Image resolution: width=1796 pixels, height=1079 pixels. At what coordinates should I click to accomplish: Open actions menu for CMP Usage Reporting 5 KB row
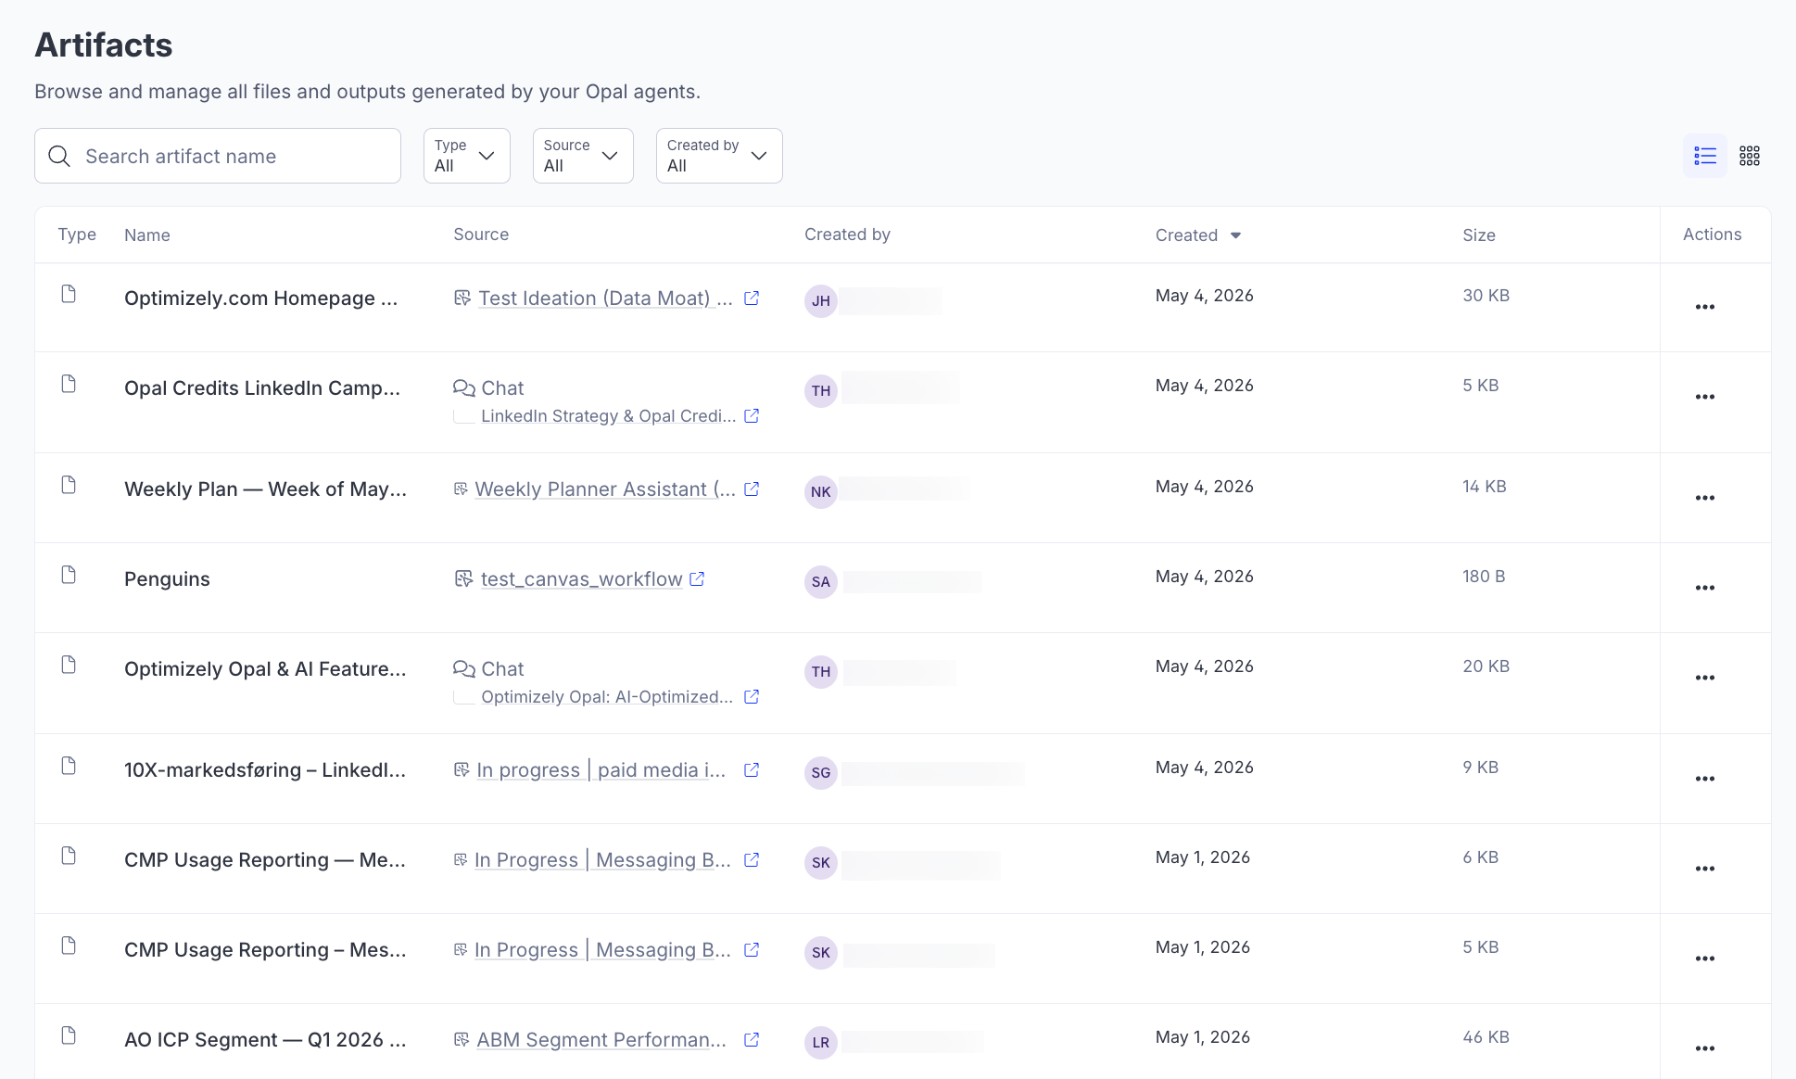click(1704, 958)
